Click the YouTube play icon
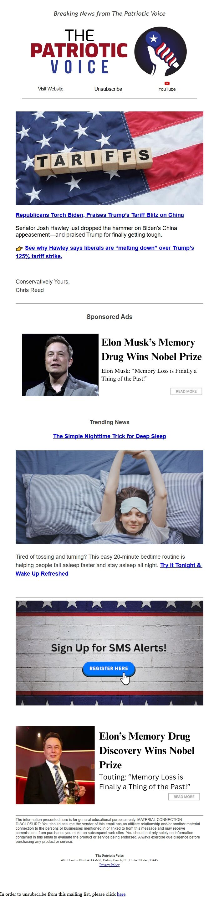The image size is (219, 897). [167, 83]
